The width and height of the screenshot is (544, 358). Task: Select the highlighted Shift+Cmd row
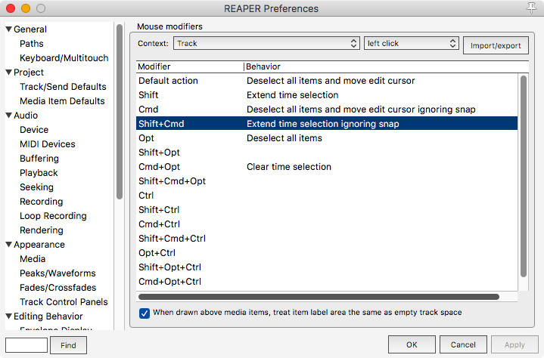coord(327,124)
